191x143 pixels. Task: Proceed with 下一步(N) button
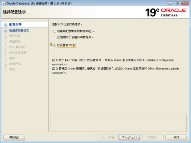click(129, 137)
